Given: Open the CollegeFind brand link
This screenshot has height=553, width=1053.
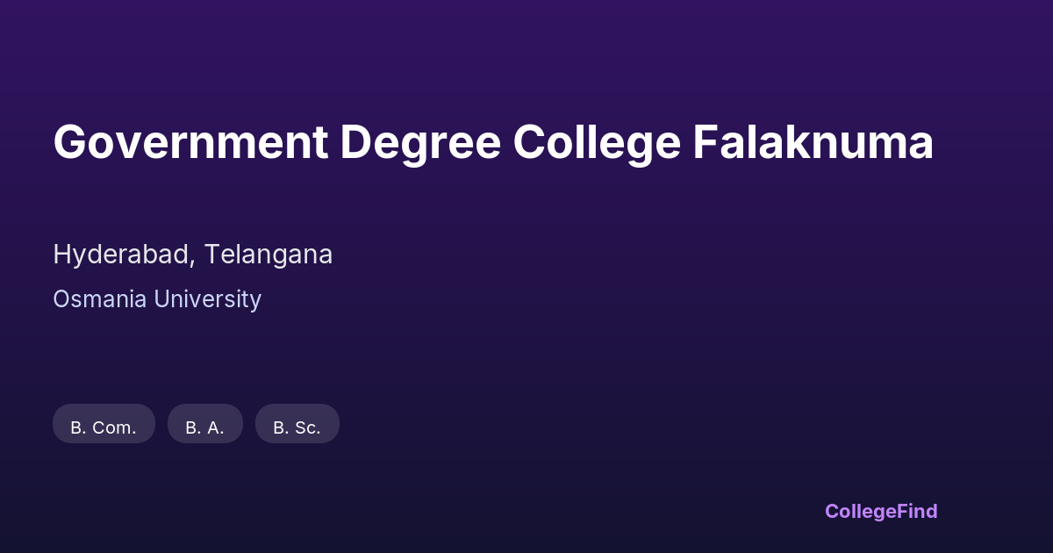Looking at the screenshot, I should point(880,511).
